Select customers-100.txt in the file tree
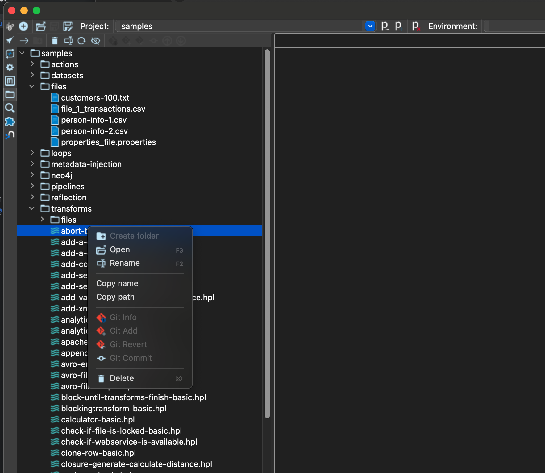The width and height of the screenshot is (545, 473). pyautogui.click(x=95, y=98)
